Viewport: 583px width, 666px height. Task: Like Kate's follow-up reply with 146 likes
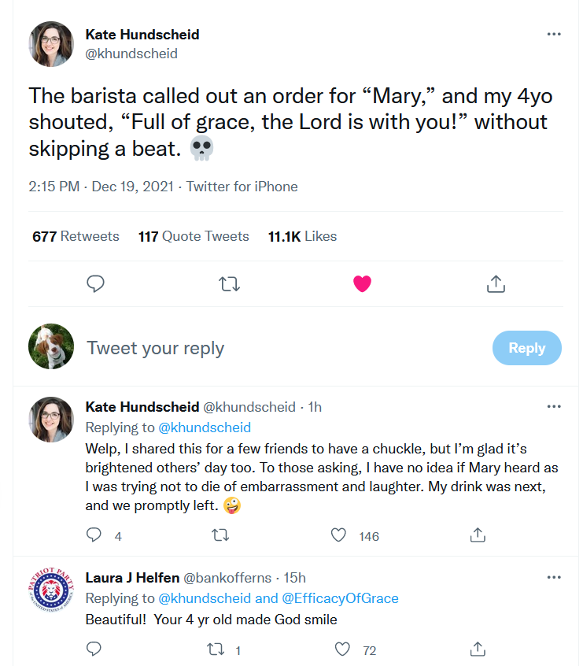coord(339,535)
